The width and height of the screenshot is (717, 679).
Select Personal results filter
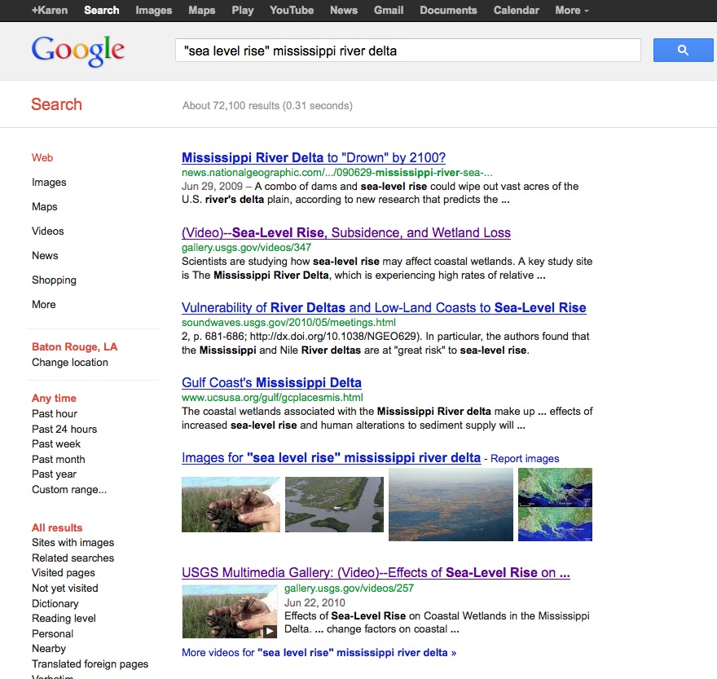(x=53, y=633)
